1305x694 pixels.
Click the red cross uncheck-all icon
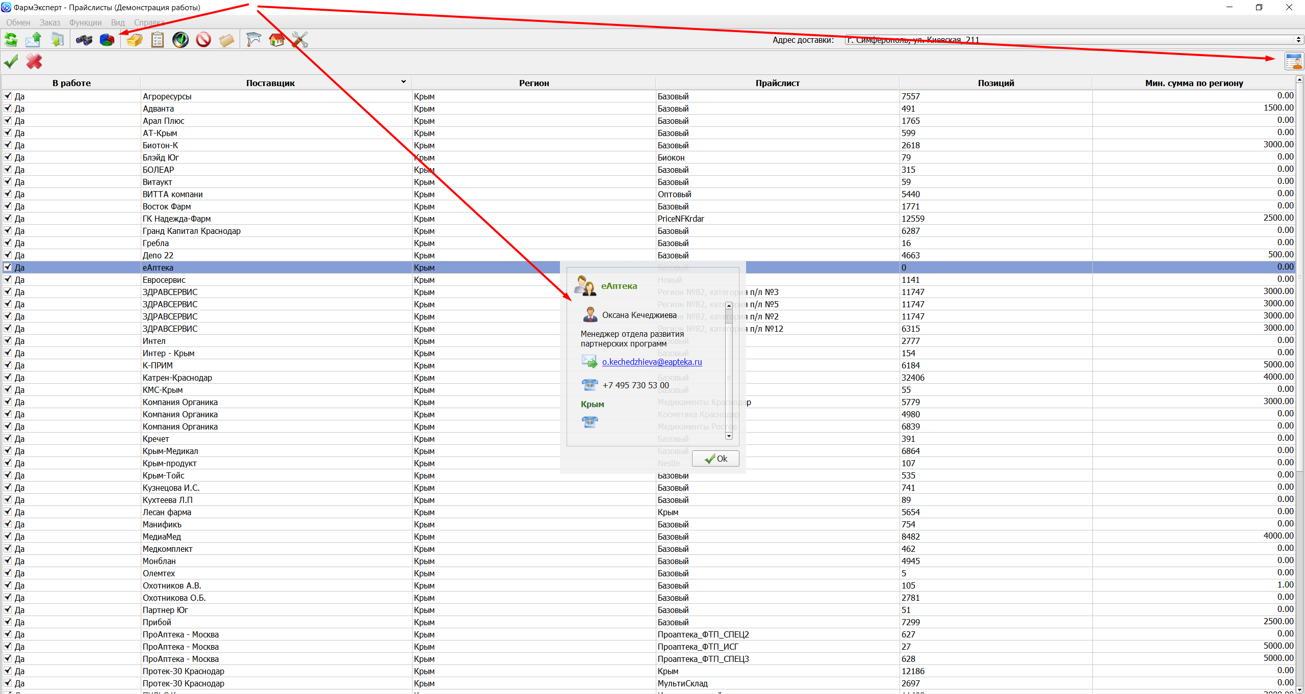pos(34,62)
